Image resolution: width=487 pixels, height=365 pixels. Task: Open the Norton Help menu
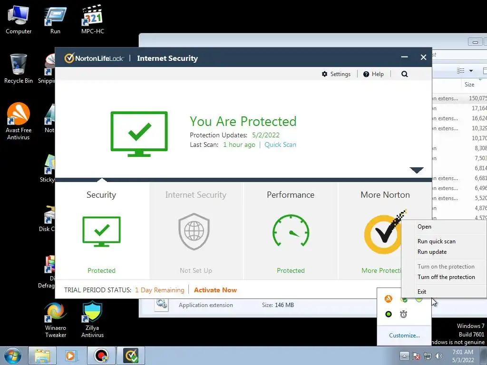click(373, 74)
